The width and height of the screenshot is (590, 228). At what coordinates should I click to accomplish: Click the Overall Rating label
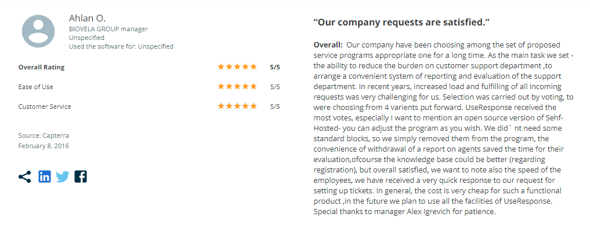[x=41, y=68]
